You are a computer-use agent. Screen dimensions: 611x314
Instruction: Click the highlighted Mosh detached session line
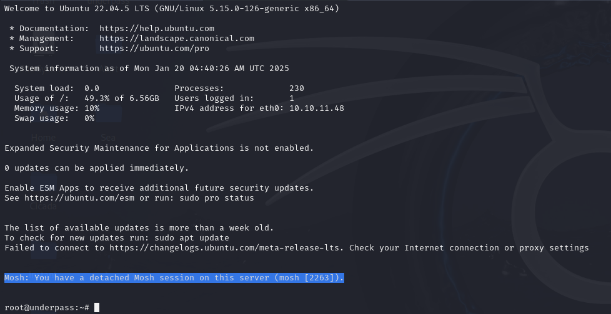pos(174,278)
